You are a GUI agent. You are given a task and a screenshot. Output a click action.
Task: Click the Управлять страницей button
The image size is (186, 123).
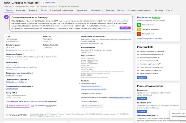tap(92, 106)
